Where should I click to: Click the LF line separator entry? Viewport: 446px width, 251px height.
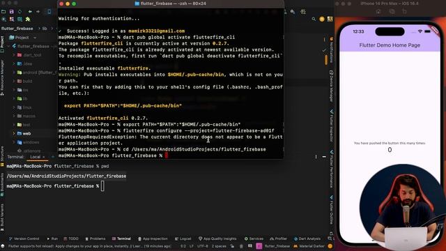[x=192, y=246]
